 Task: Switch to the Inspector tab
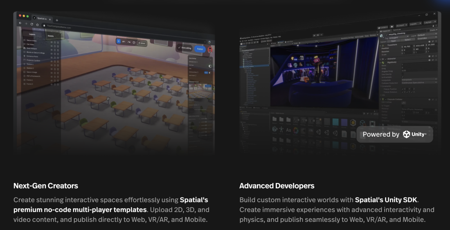coord(385,31)
